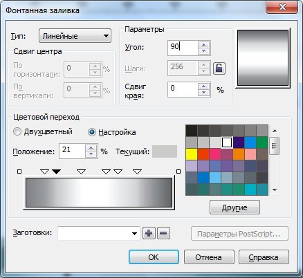Select the last triangle gradient marker
The image size is (303, 278).
138,172
